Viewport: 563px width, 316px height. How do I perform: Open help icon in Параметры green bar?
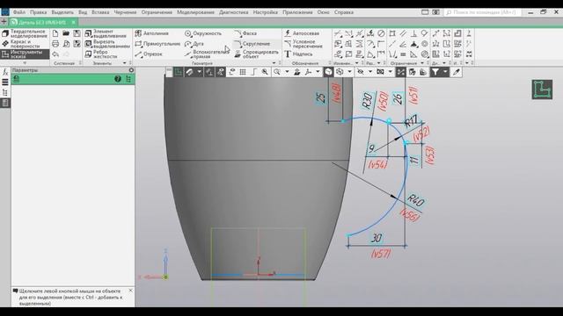[x=117, y=79]
